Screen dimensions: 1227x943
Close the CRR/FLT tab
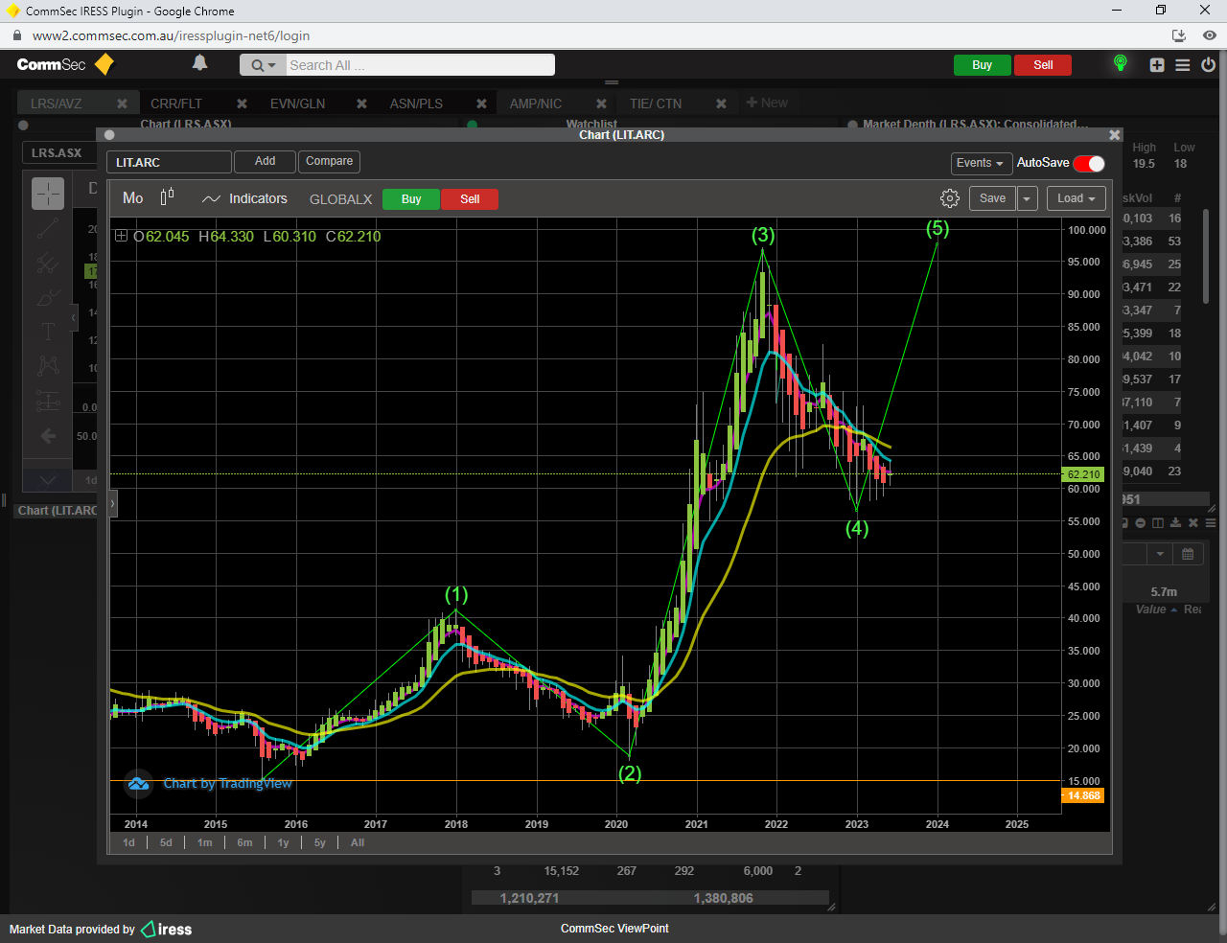click(242, 103)
